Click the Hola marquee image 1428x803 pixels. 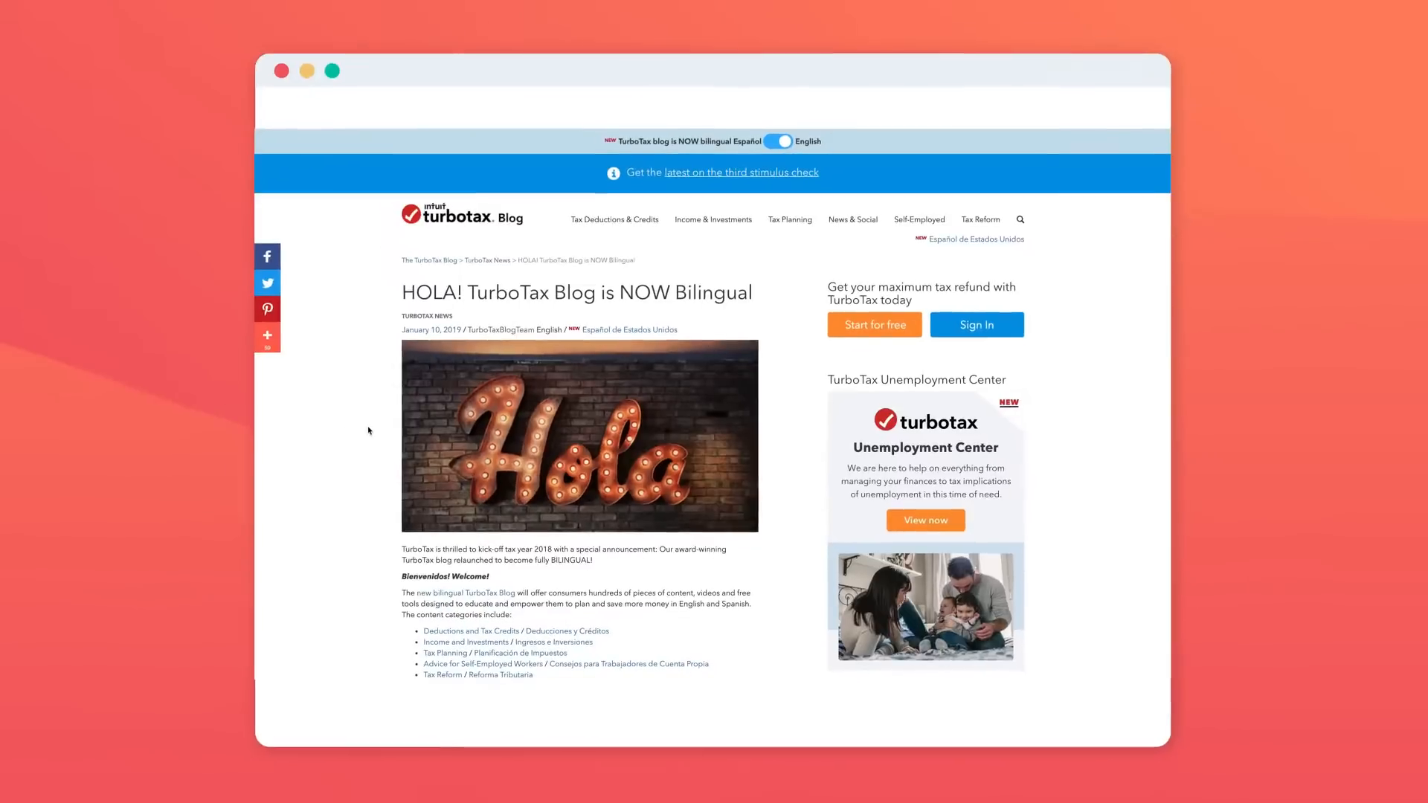(580, 436)
